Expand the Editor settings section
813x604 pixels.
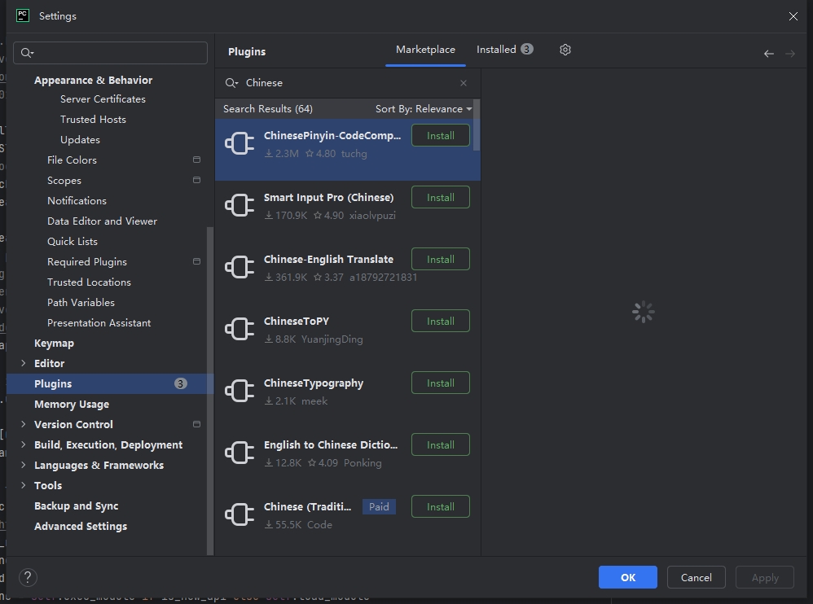pos(23,363)
